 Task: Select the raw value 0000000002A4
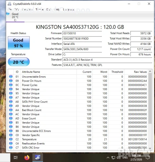137,81
